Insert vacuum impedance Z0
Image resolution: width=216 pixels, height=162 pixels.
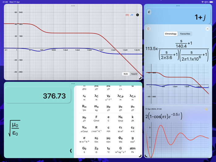pyautogui.click(x=96, y=150)
